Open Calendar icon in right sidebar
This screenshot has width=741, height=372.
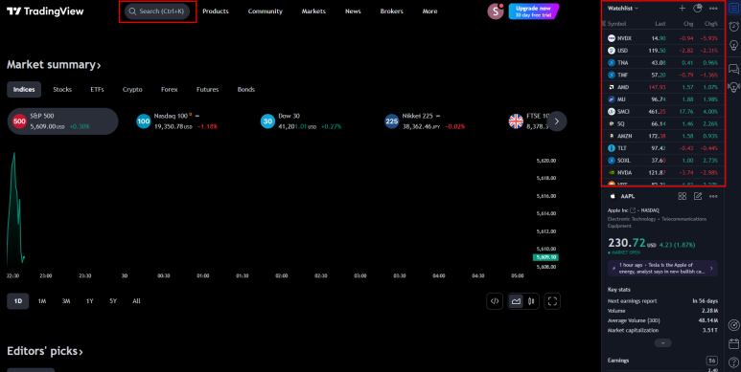pyautogui.click(x=733, y=343)
